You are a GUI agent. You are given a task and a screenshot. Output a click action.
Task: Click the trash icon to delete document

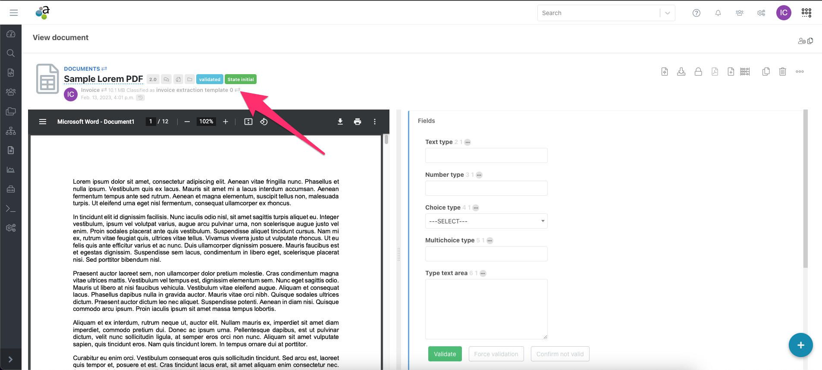pos(782,72)
